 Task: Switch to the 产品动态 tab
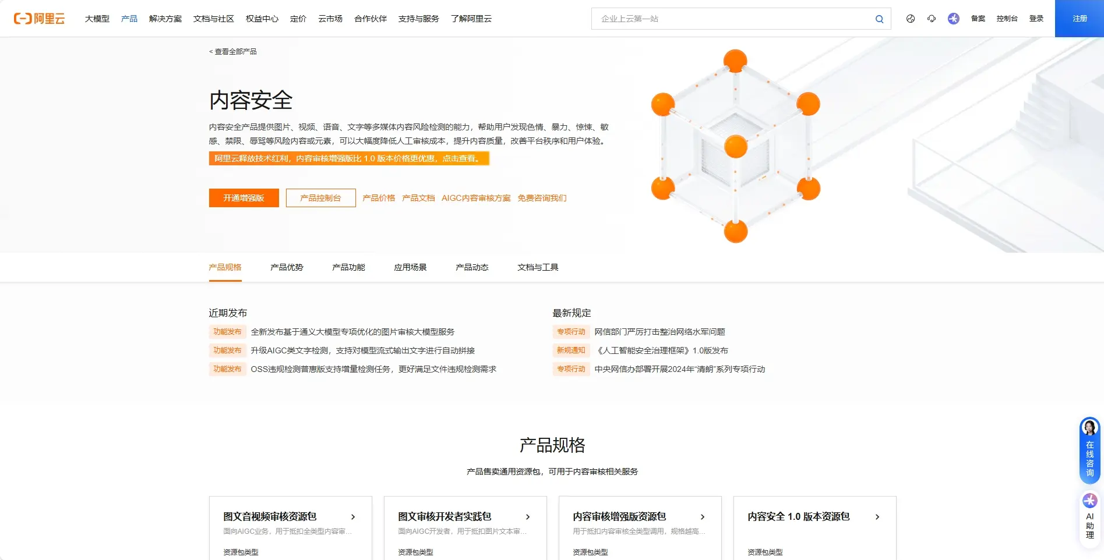[x=472, y=267]
